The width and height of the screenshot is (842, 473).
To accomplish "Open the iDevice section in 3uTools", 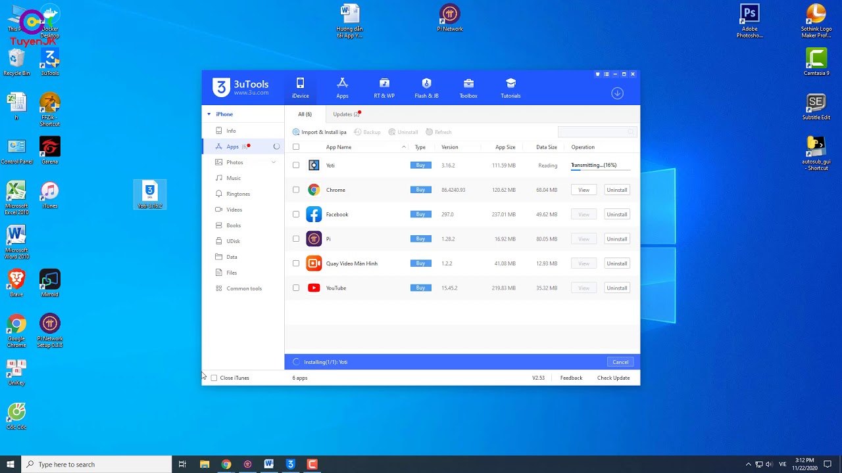I will (x=301, y=88).
